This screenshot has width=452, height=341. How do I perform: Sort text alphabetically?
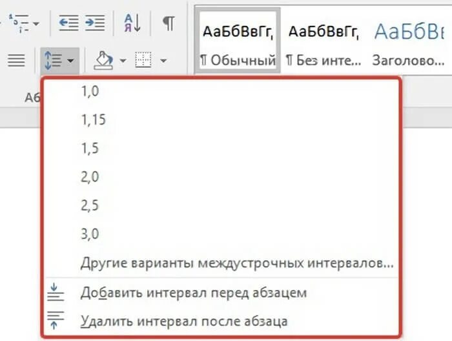tap(132, 23)
